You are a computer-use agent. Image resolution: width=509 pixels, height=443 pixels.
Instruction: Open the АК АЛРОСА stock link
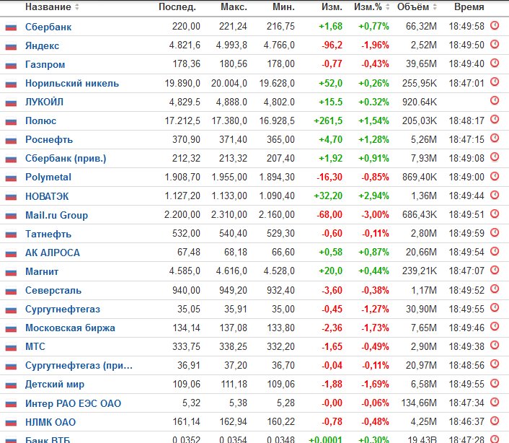coord(53,253)
